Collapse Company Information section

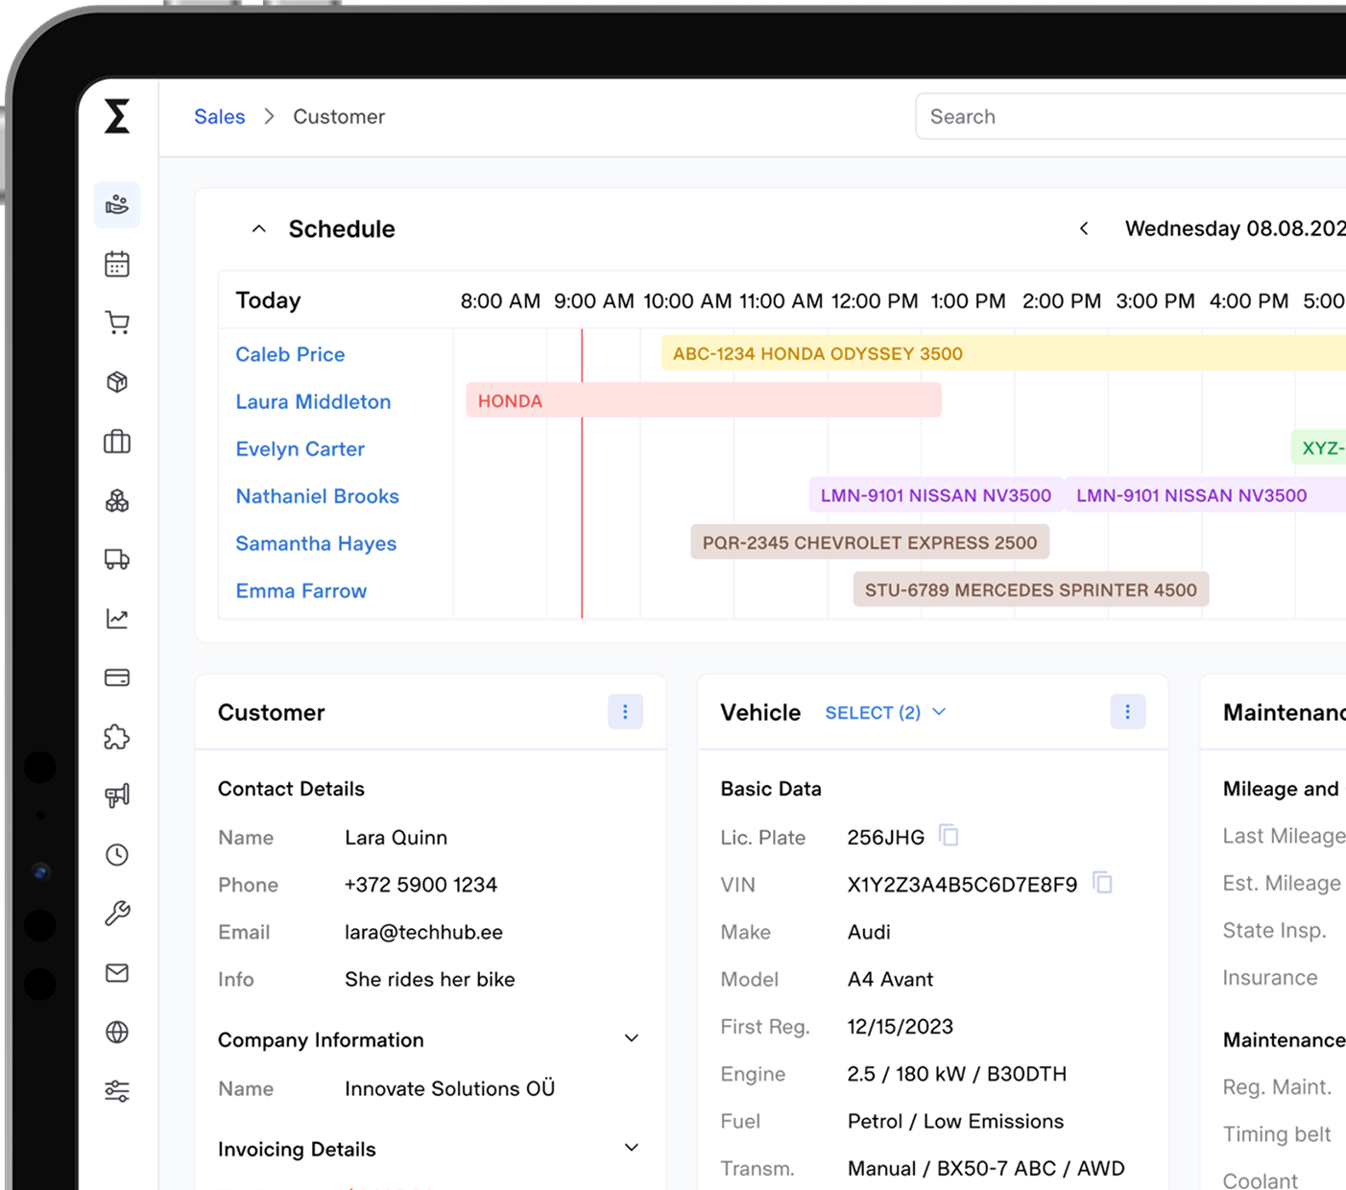tap(632, 1038)
